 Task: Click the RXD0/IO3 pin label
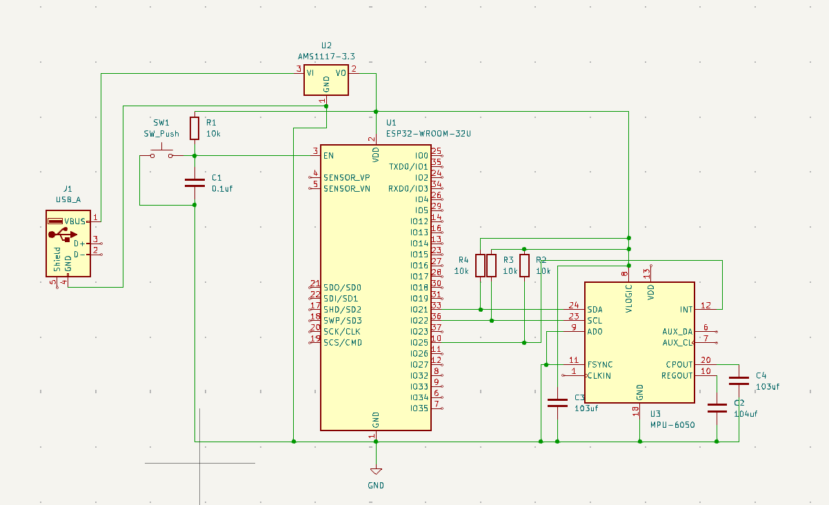click(x=408, y=188)
